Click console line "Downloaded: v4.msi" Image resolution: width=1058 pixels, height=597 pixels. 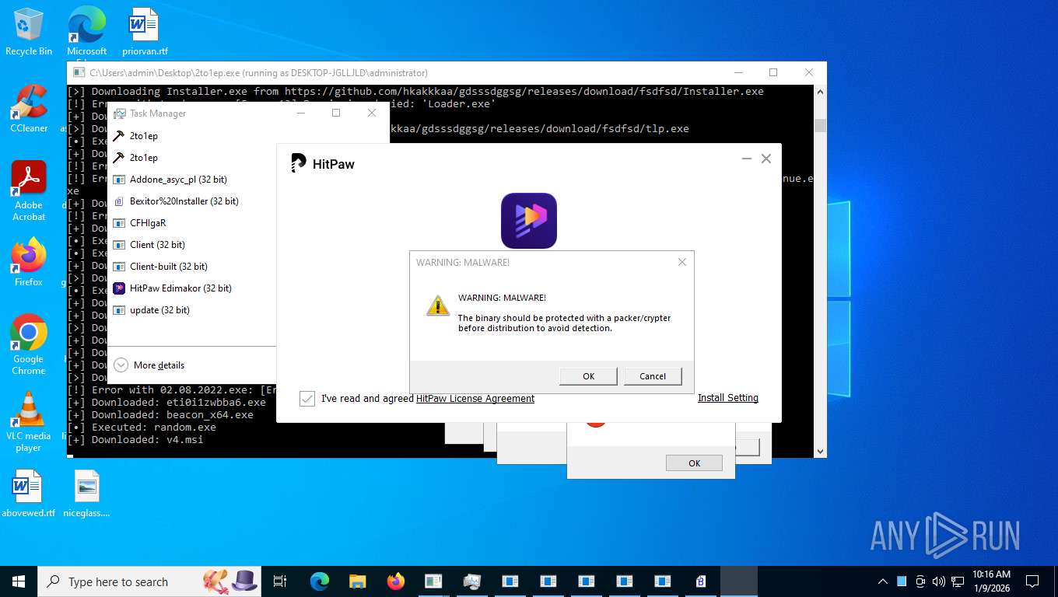pyautogui.click(x=135, y=440)
